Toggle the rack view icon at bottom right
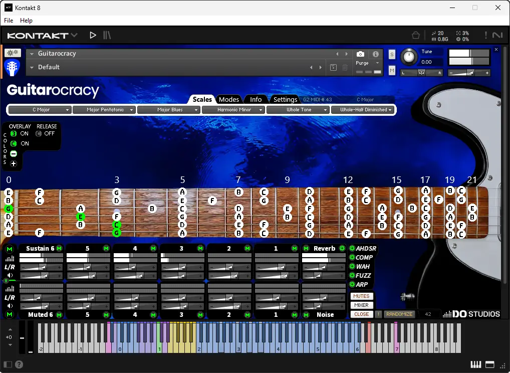 (x=489, y=364)
